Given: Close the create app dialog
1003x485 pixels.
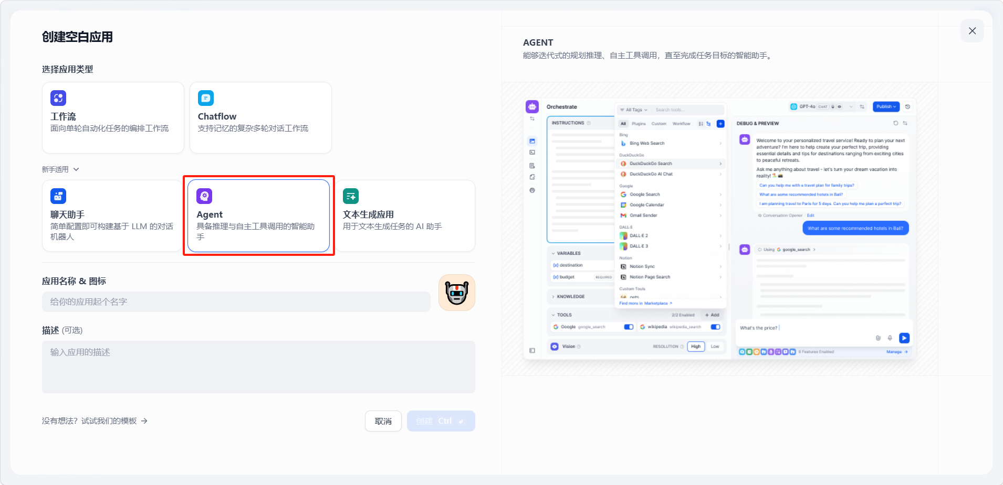Looking at the screenshot, I should click(x=972, y=31).
